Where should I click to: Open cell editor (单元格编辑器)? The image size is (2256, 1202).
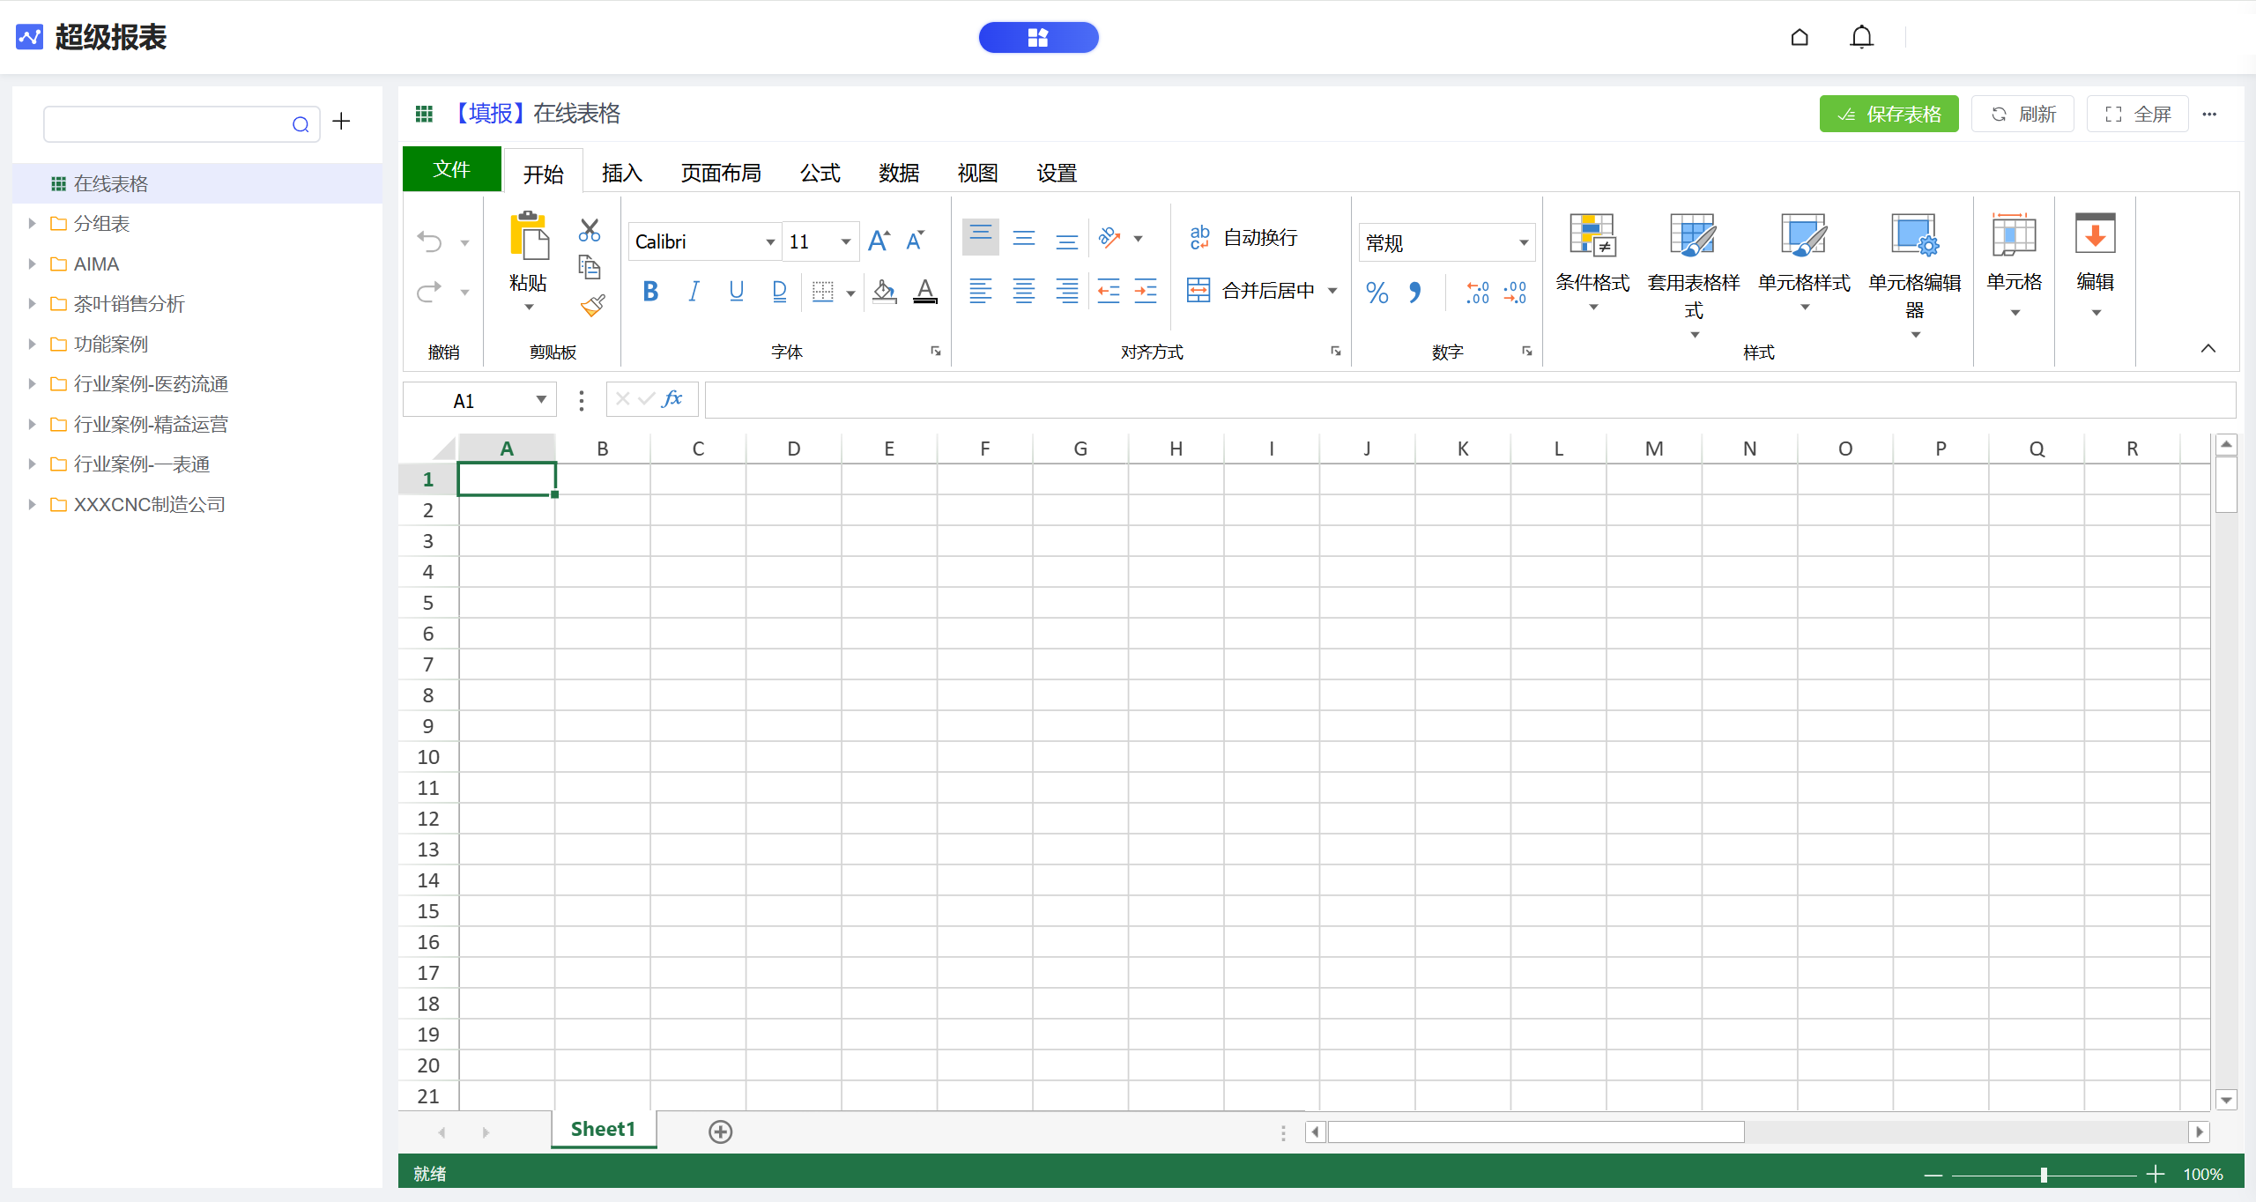point(1915,275)
